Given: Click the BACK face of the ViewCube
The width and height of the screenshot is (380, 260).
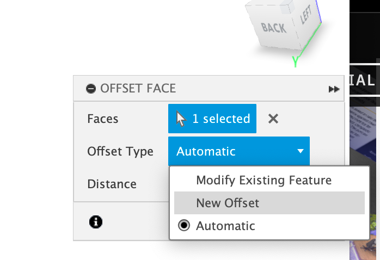Looking at the screenshot, I should point(273,27).
